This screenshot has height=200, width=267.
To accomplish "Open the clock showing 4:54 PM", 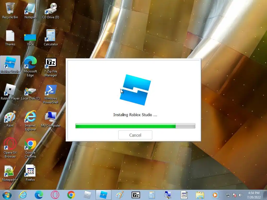I will [254, 195].
